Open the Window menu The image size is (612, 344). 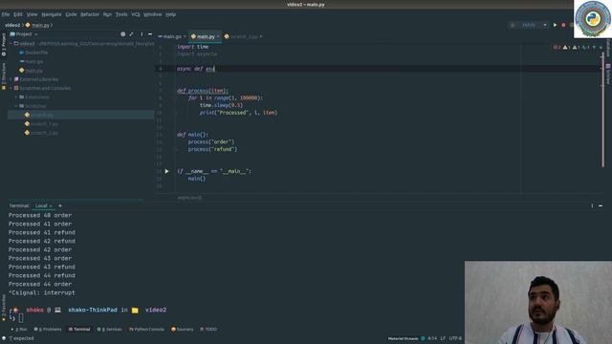tap(153, 14)
